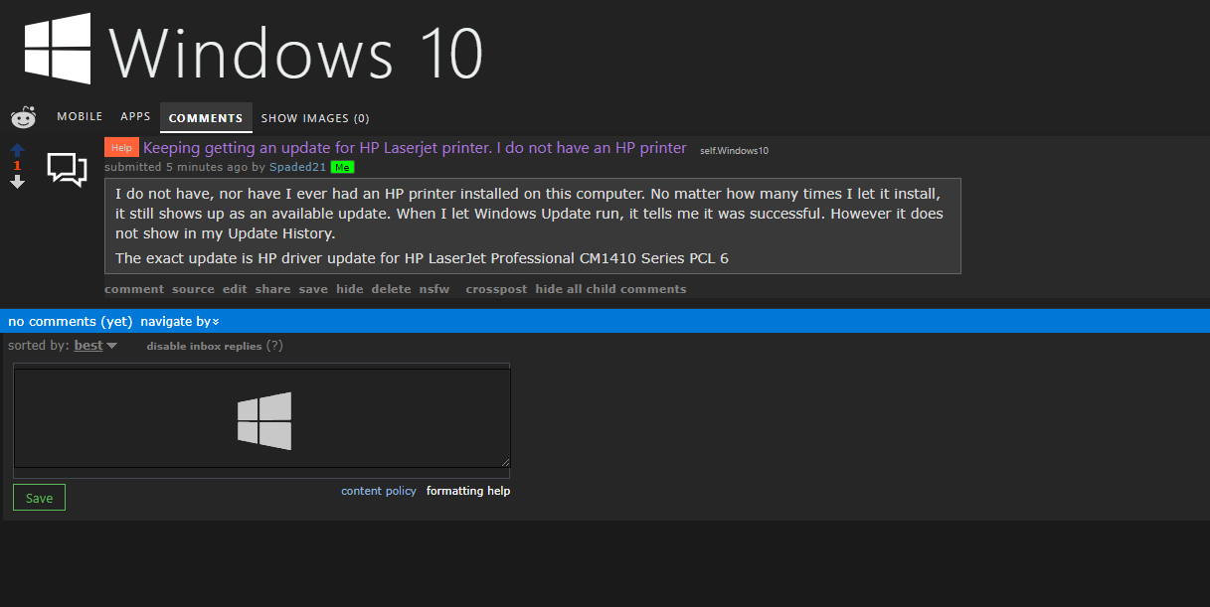Share the post

(x=272, y=289)
